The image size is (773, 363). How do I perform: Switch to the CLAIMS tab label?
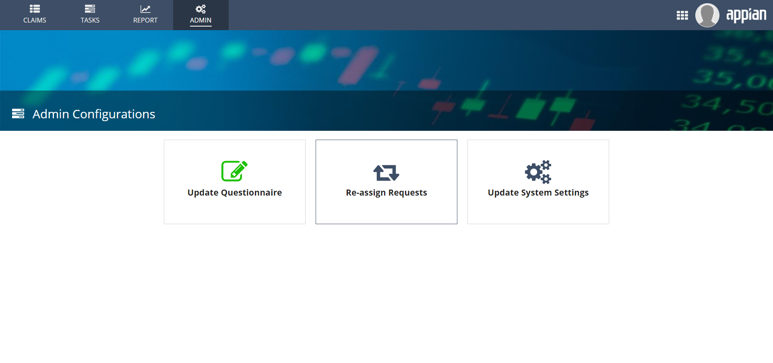[35, 20]
